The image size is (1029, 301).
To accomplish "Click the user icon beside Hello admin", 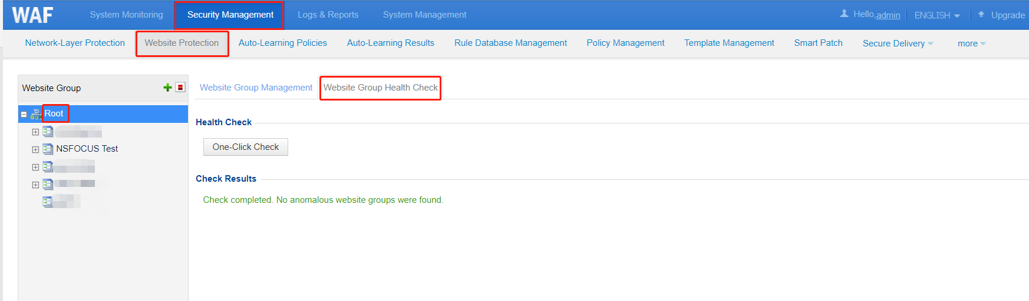I will click(844, 14).
